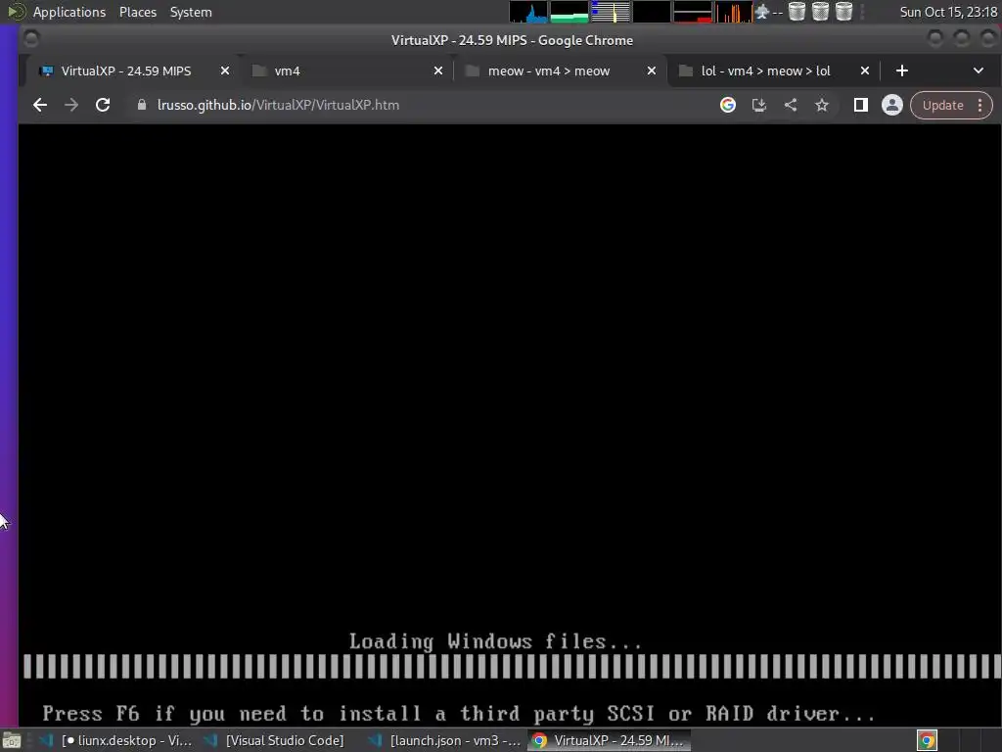
Task: Open the Sun Oct 15, 23:18 clock
Action: tap(948, 12)
